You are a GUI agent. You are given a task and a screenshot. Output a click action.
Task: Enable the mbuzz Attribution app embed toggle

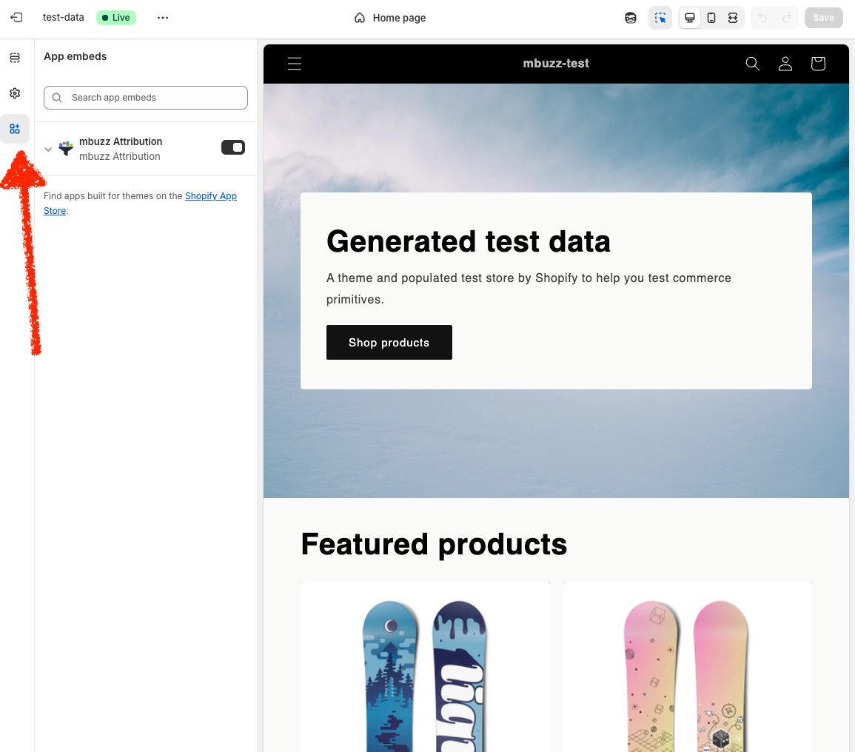pos(233,147)
